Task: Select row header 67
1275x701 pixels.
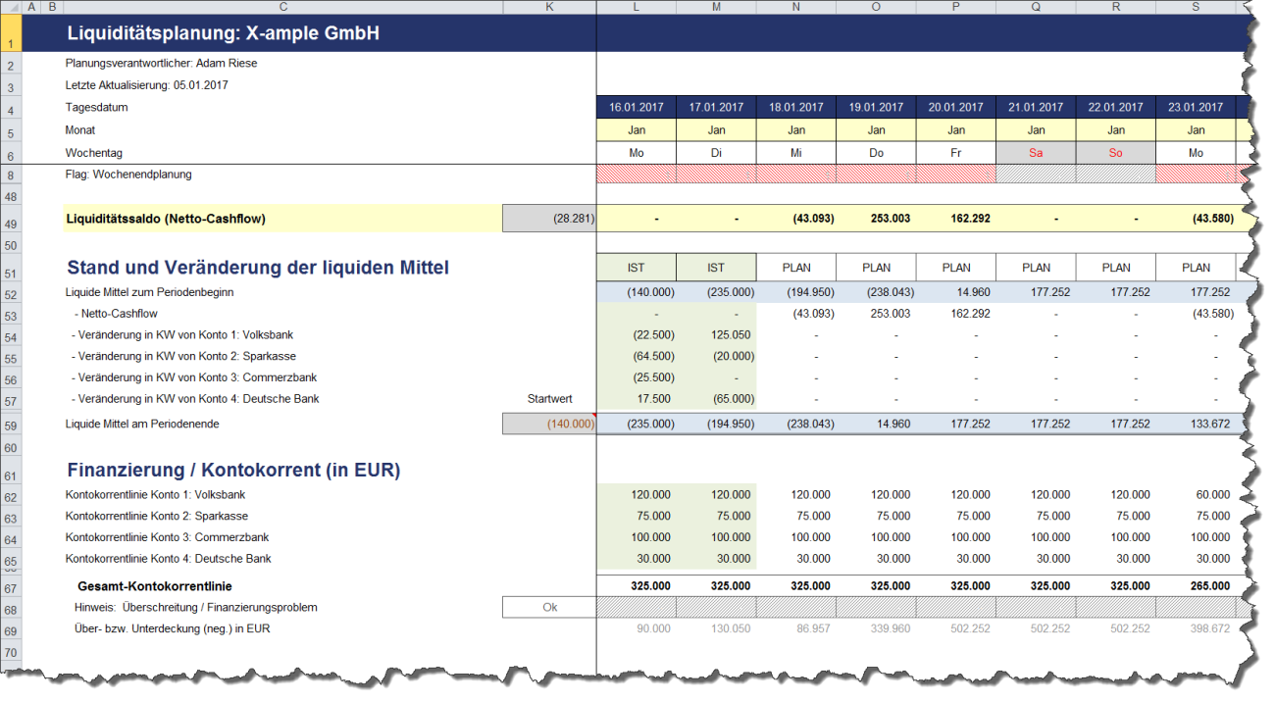Action: click(x=11, y=586)
